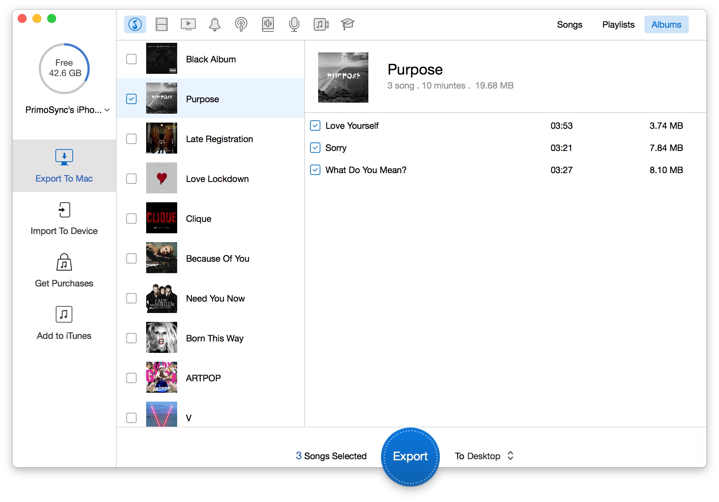Check the Love Lockdown checkbox
The width and height of the screenshot is (719, 502).
[x=131, y=179]
